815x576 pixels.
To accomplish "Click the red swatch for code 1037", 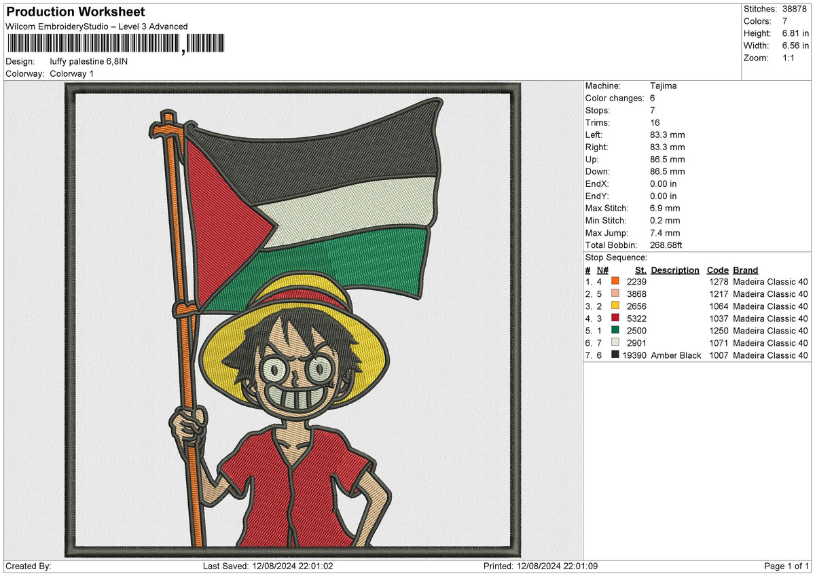I will click(x=615, y=317).
